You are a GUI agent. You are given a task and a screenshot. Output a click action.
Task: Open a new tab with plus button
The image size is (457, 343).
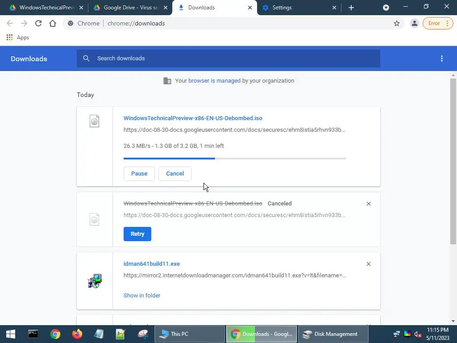click(351, 8)
